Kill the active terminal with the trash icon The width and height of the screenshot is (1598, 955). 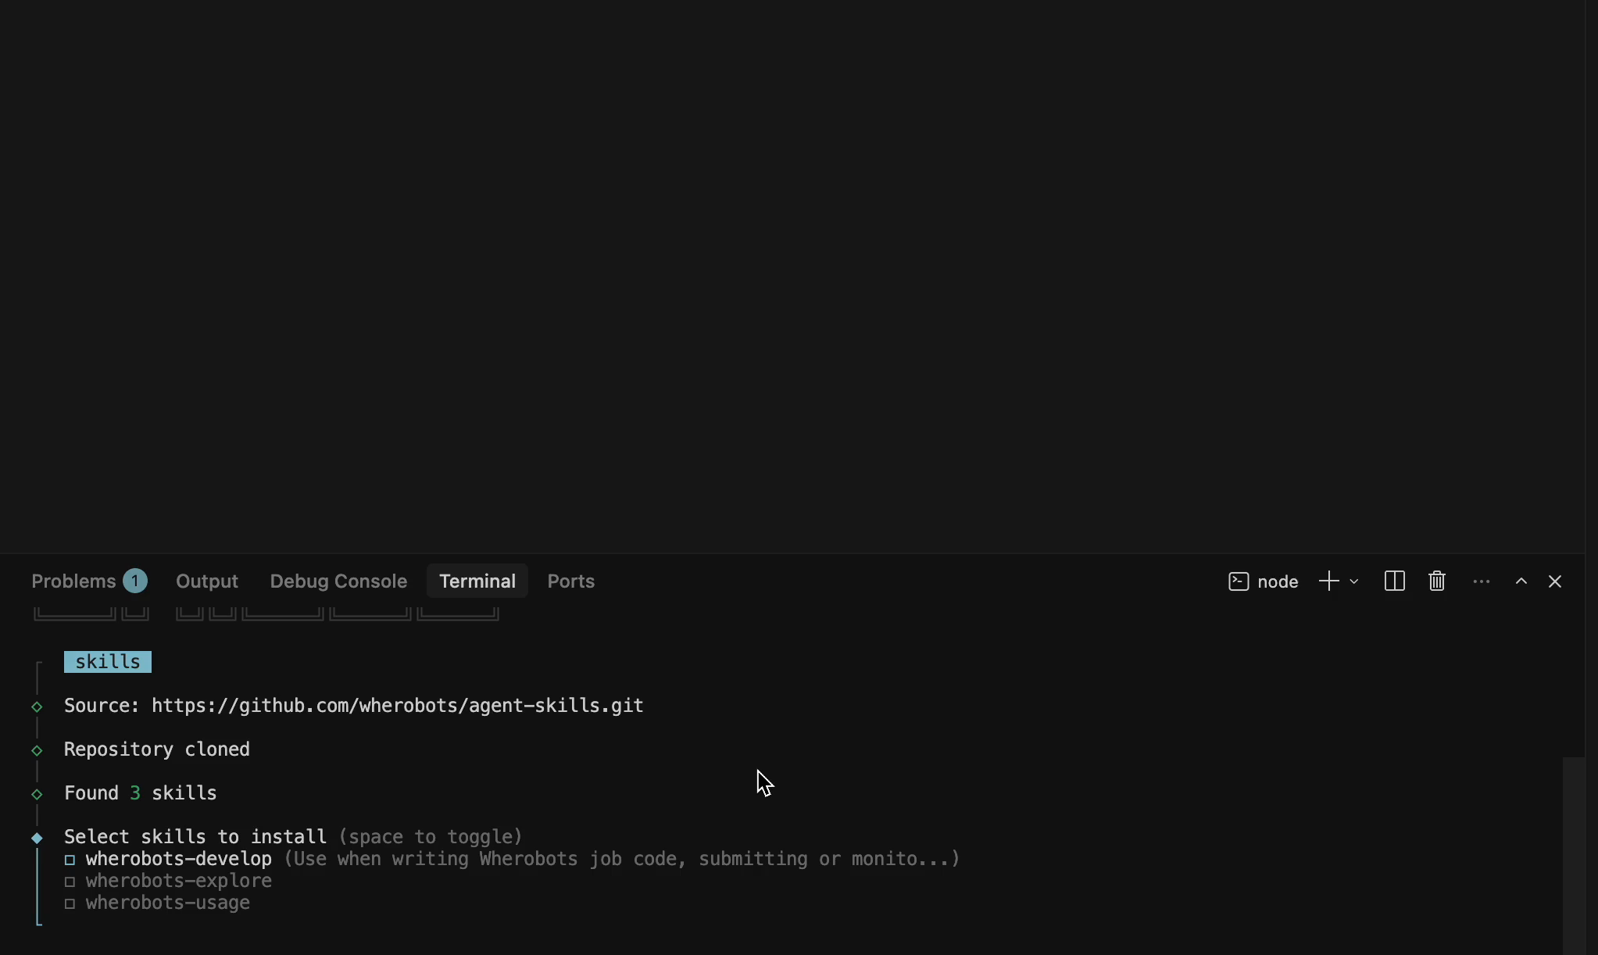pos(1436,581)
